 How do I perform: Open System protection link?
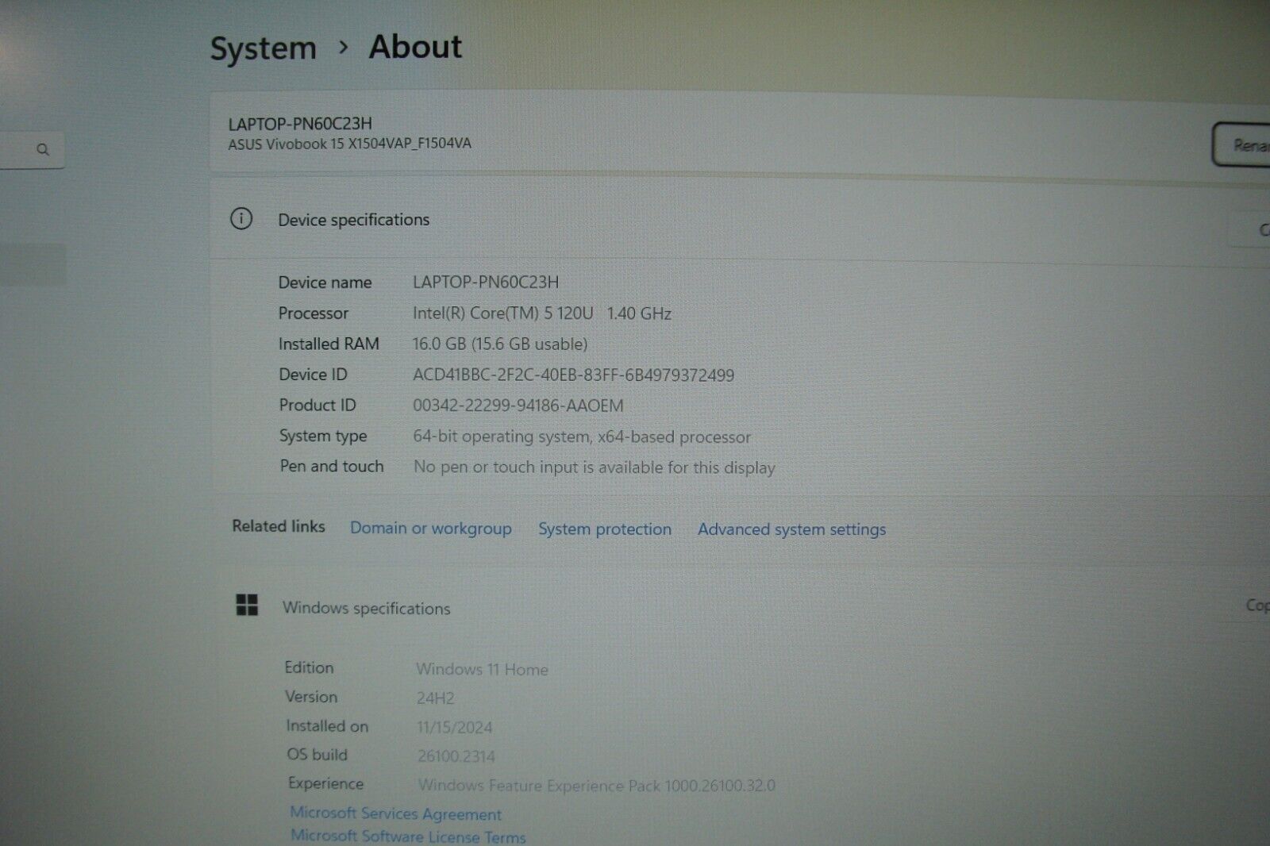[x=605, y=529]
